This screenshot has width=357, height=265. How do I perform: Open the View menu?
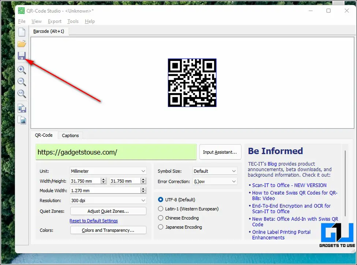(37, 22)
